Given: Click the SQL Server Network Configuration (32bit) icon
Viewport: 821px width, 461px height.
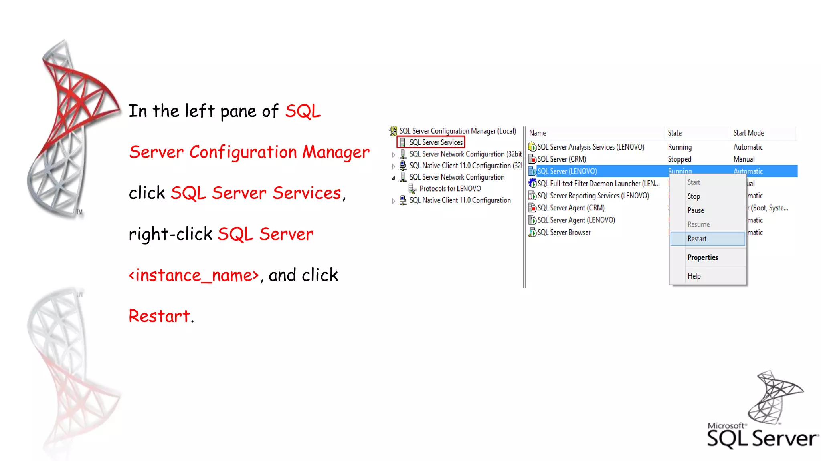Looking at the screenshot, I should click(x=403, y=154).
